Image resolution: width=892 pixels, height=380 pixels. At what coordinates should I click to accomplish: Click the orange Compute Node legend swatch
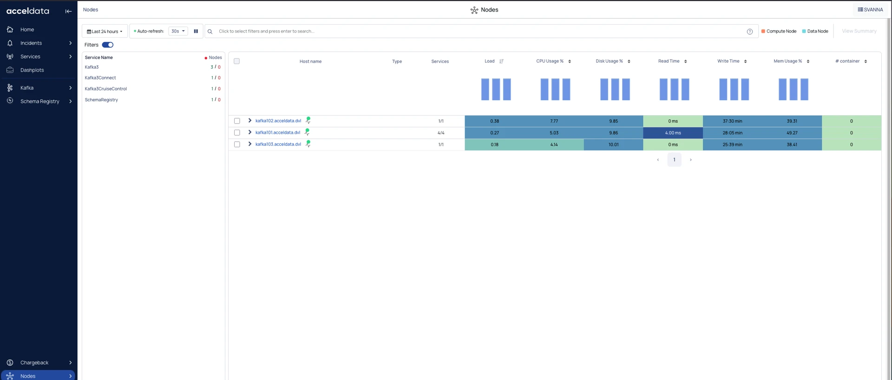tap(763, 31)
